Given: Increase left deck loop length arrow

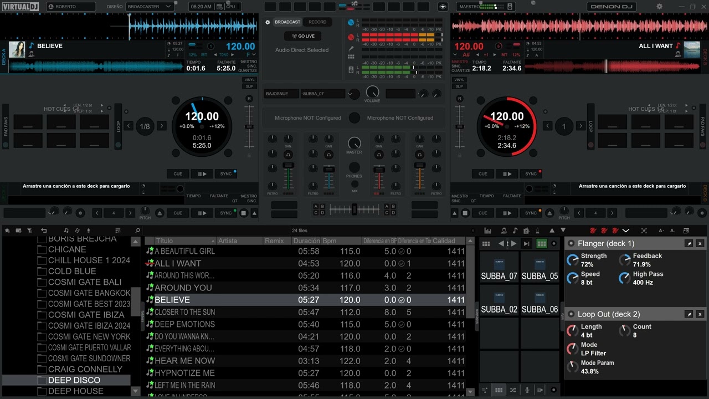Looking at the screenshot, I should 162,126.
